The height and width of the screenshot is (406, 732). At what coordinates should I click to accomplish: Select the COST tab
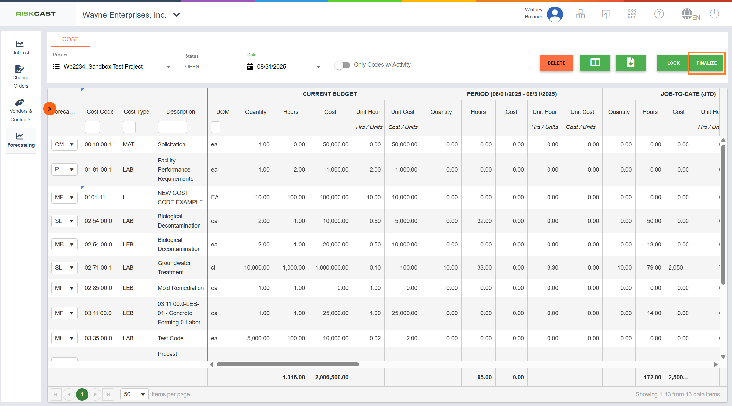pos(70,39)
